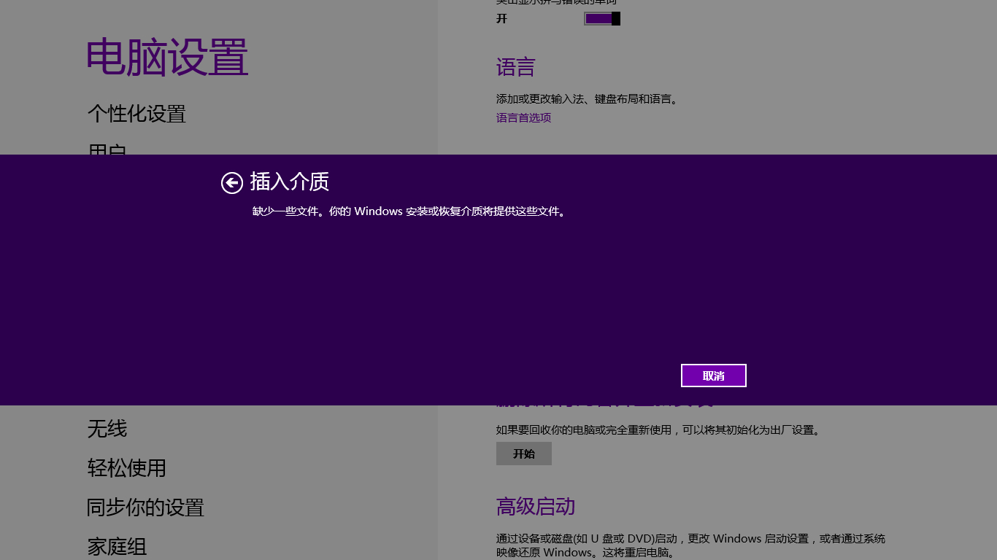Image resolution: width=997 pixels, height=560 pixels.
Task: Click the 开始 button under reset section
Action: pos(524,454)
